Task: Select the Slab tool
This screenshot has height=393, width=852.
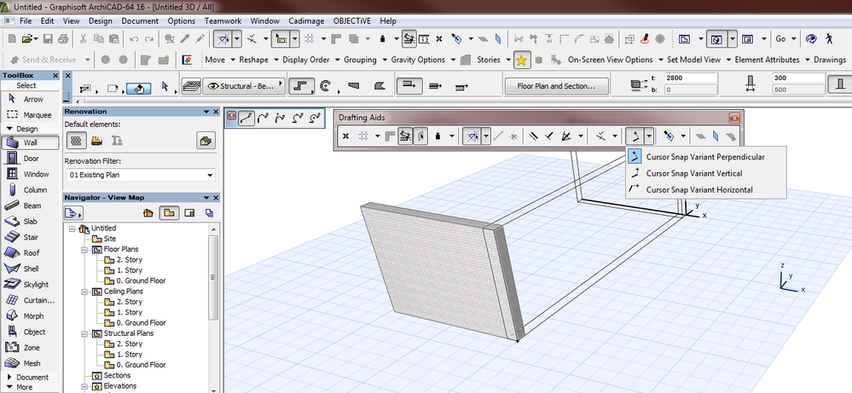Action: [31, 222]
